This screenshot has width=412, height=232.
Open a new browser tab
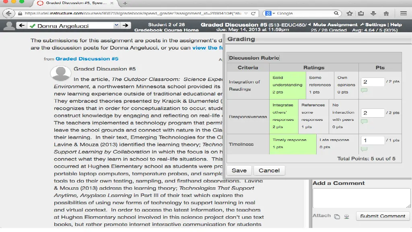(125, 3)
